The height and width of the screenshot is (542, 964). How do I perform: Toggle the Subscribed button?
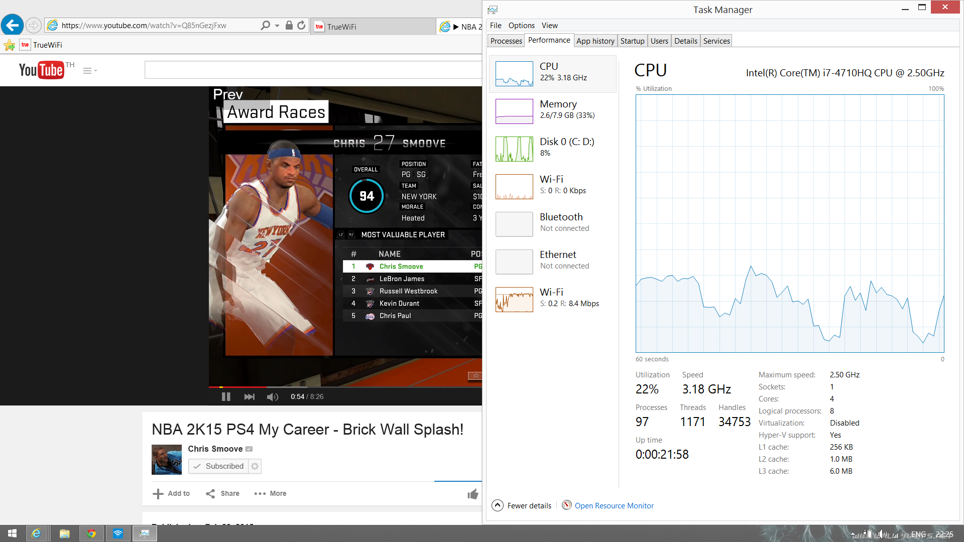[x=219, y=466]
